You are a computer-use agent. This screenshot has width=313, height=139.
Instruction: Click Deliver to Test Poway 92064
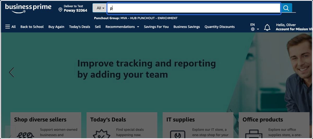point(73,9)
